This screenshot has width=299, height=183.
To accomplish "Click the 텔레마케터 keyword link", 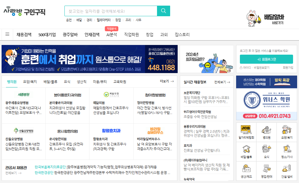I will 104,20.
